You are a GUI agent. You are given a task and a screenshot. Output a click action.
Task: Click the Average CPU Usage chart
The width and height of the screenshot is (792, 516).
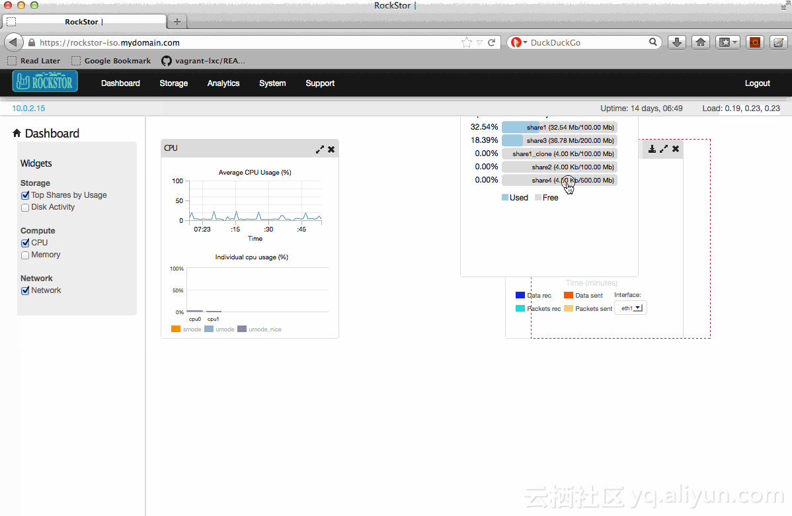tap(255, 200)
